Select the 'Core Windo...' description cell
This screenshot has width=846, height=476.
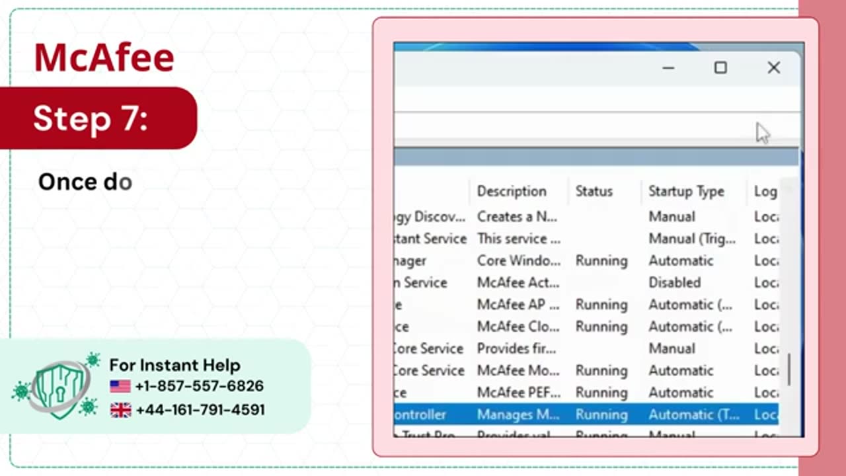tap(518, 260)
